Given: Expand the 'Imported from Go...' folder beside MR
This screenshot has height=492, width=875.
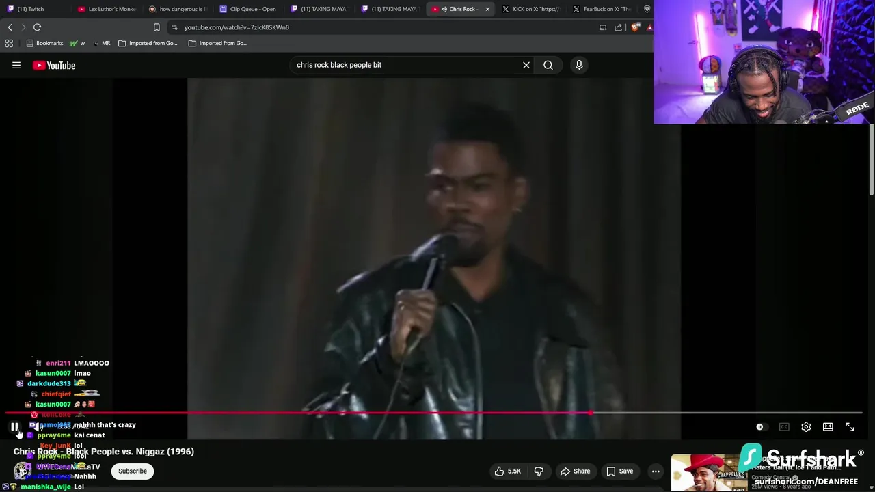Looking at the screenshot, I should (148, 43).
